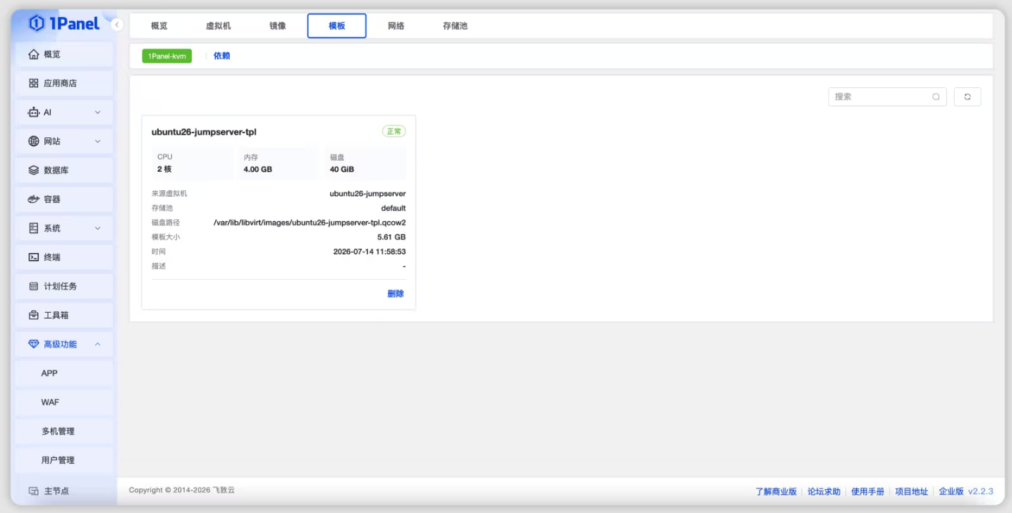Expand the AI menu chevron
1012x513 pixels.
pyautogui.click(x=97, y=112)
